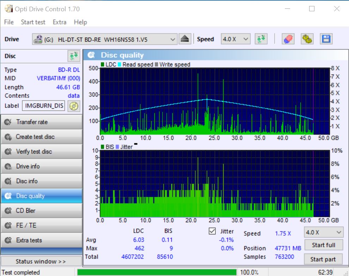Toggle the Jitter checkbox
Viewport: 349px width, 276px height.
(x=212, y=231)
